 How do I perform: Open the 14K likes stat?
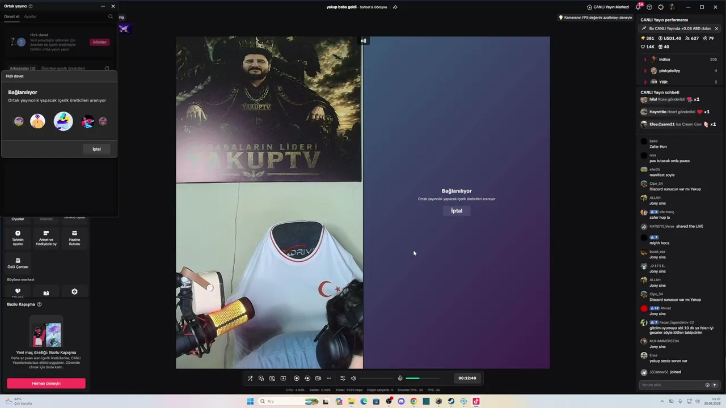tap(648, 47)
